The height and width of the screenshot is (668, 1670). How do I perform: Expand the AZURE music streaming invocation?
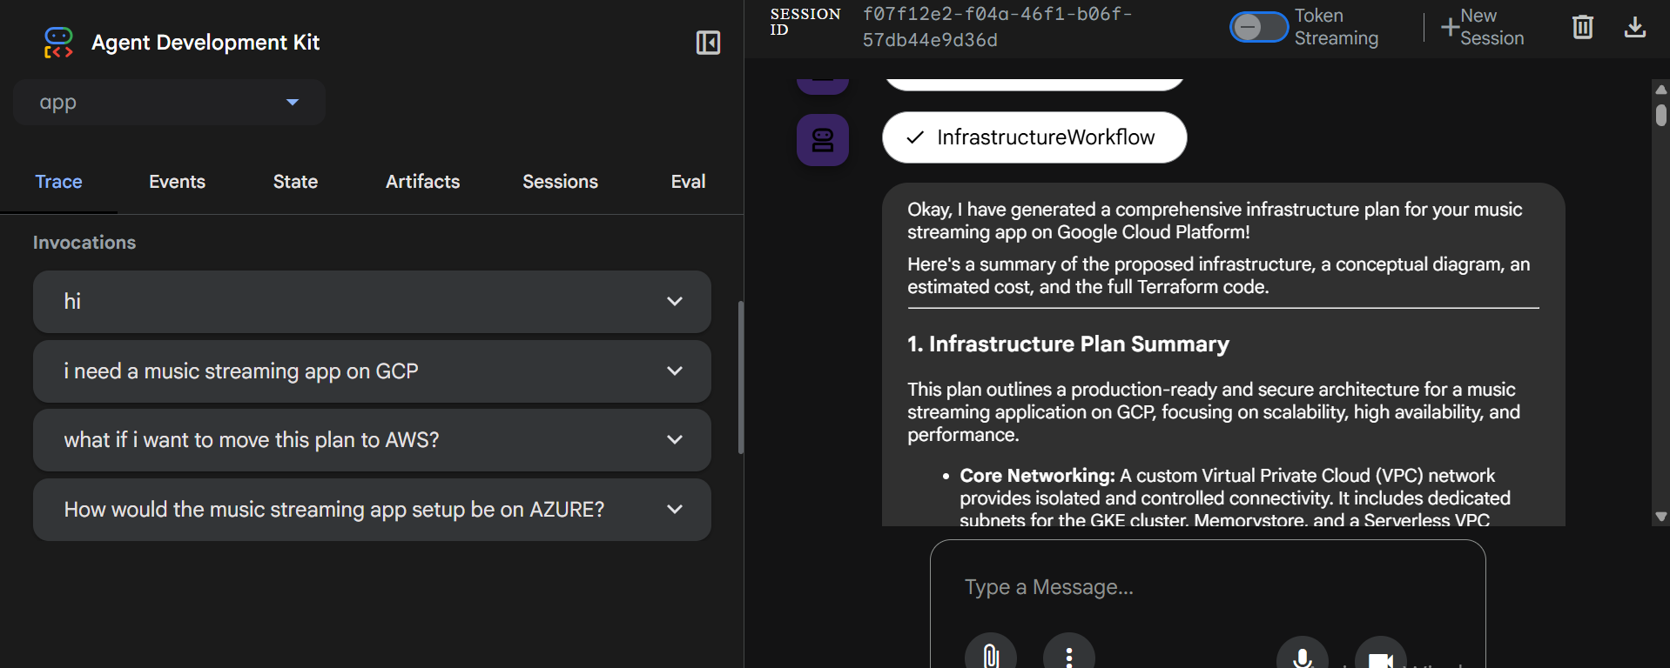372,510
